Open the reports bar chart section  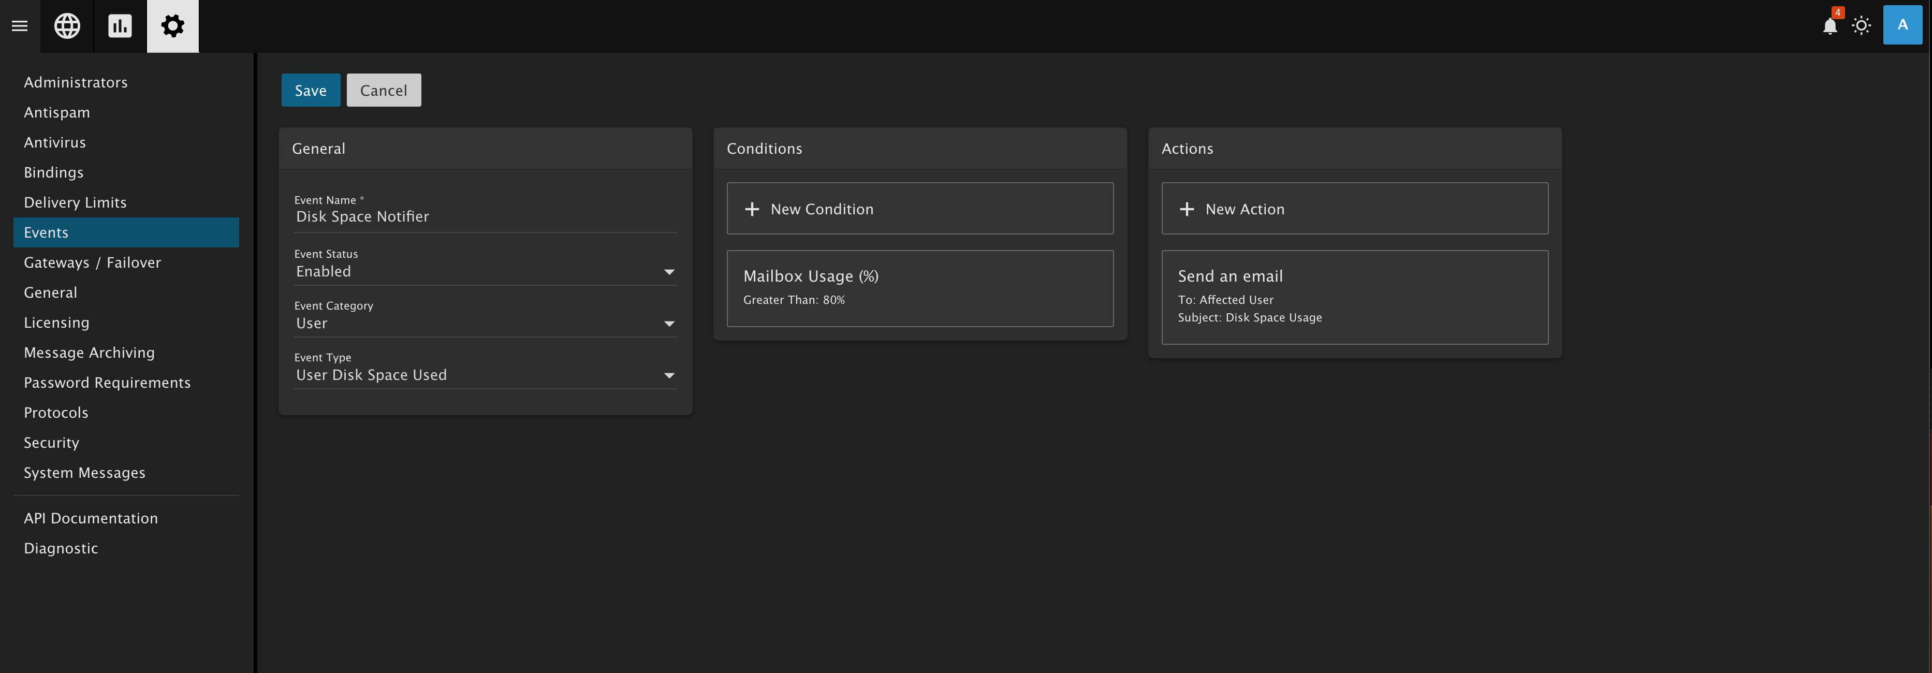(x=120, y=26)
